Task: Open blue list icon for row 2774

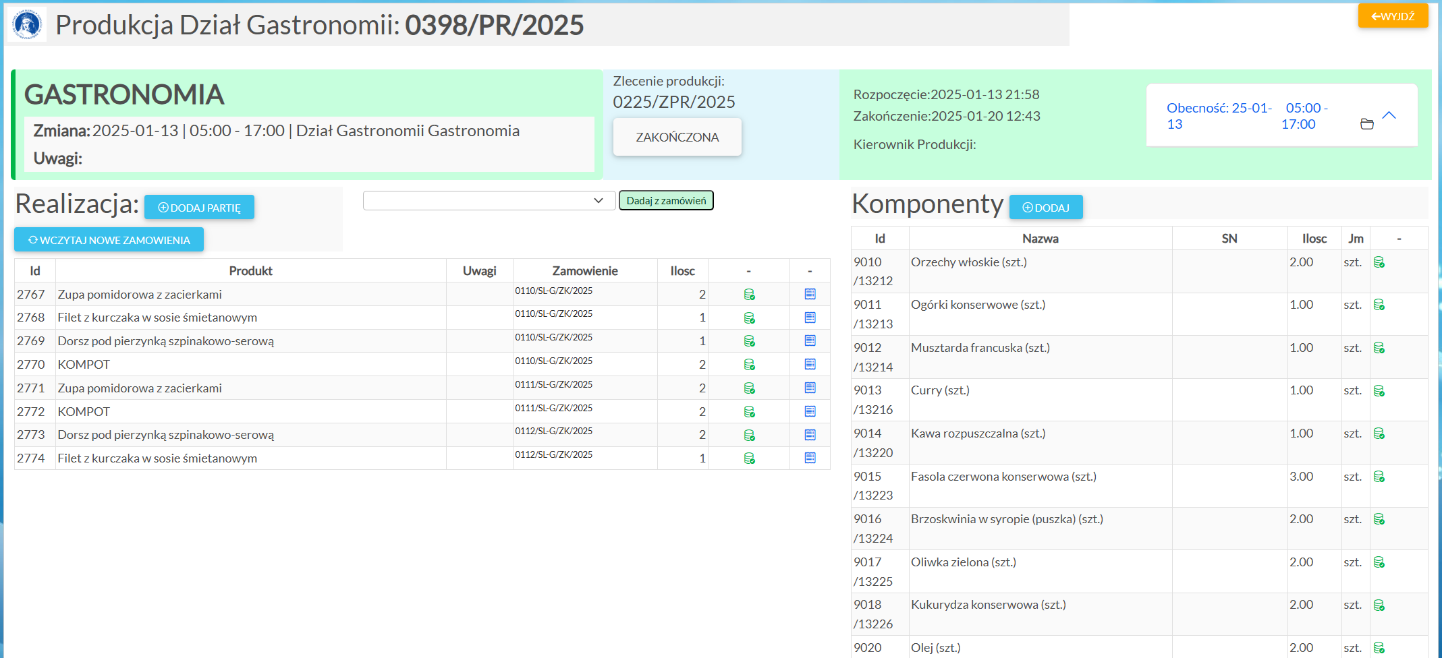Action: tap(810, 458)
